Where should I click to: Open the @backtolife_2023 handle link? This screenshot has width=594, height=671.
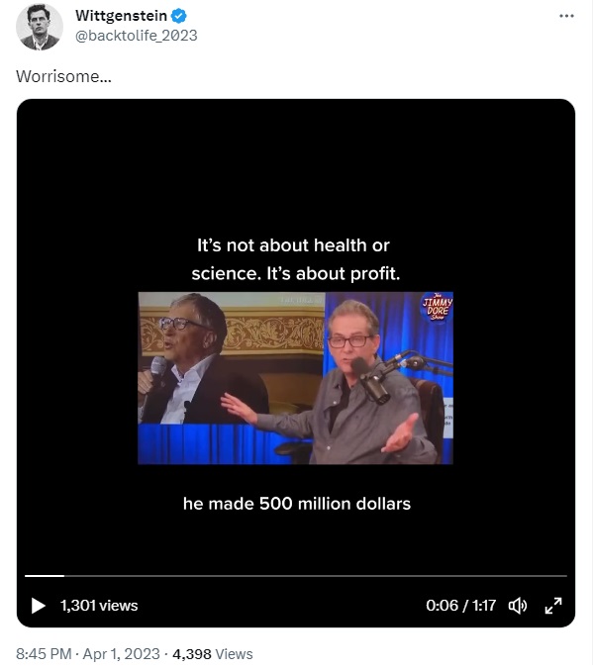point(136,36)
